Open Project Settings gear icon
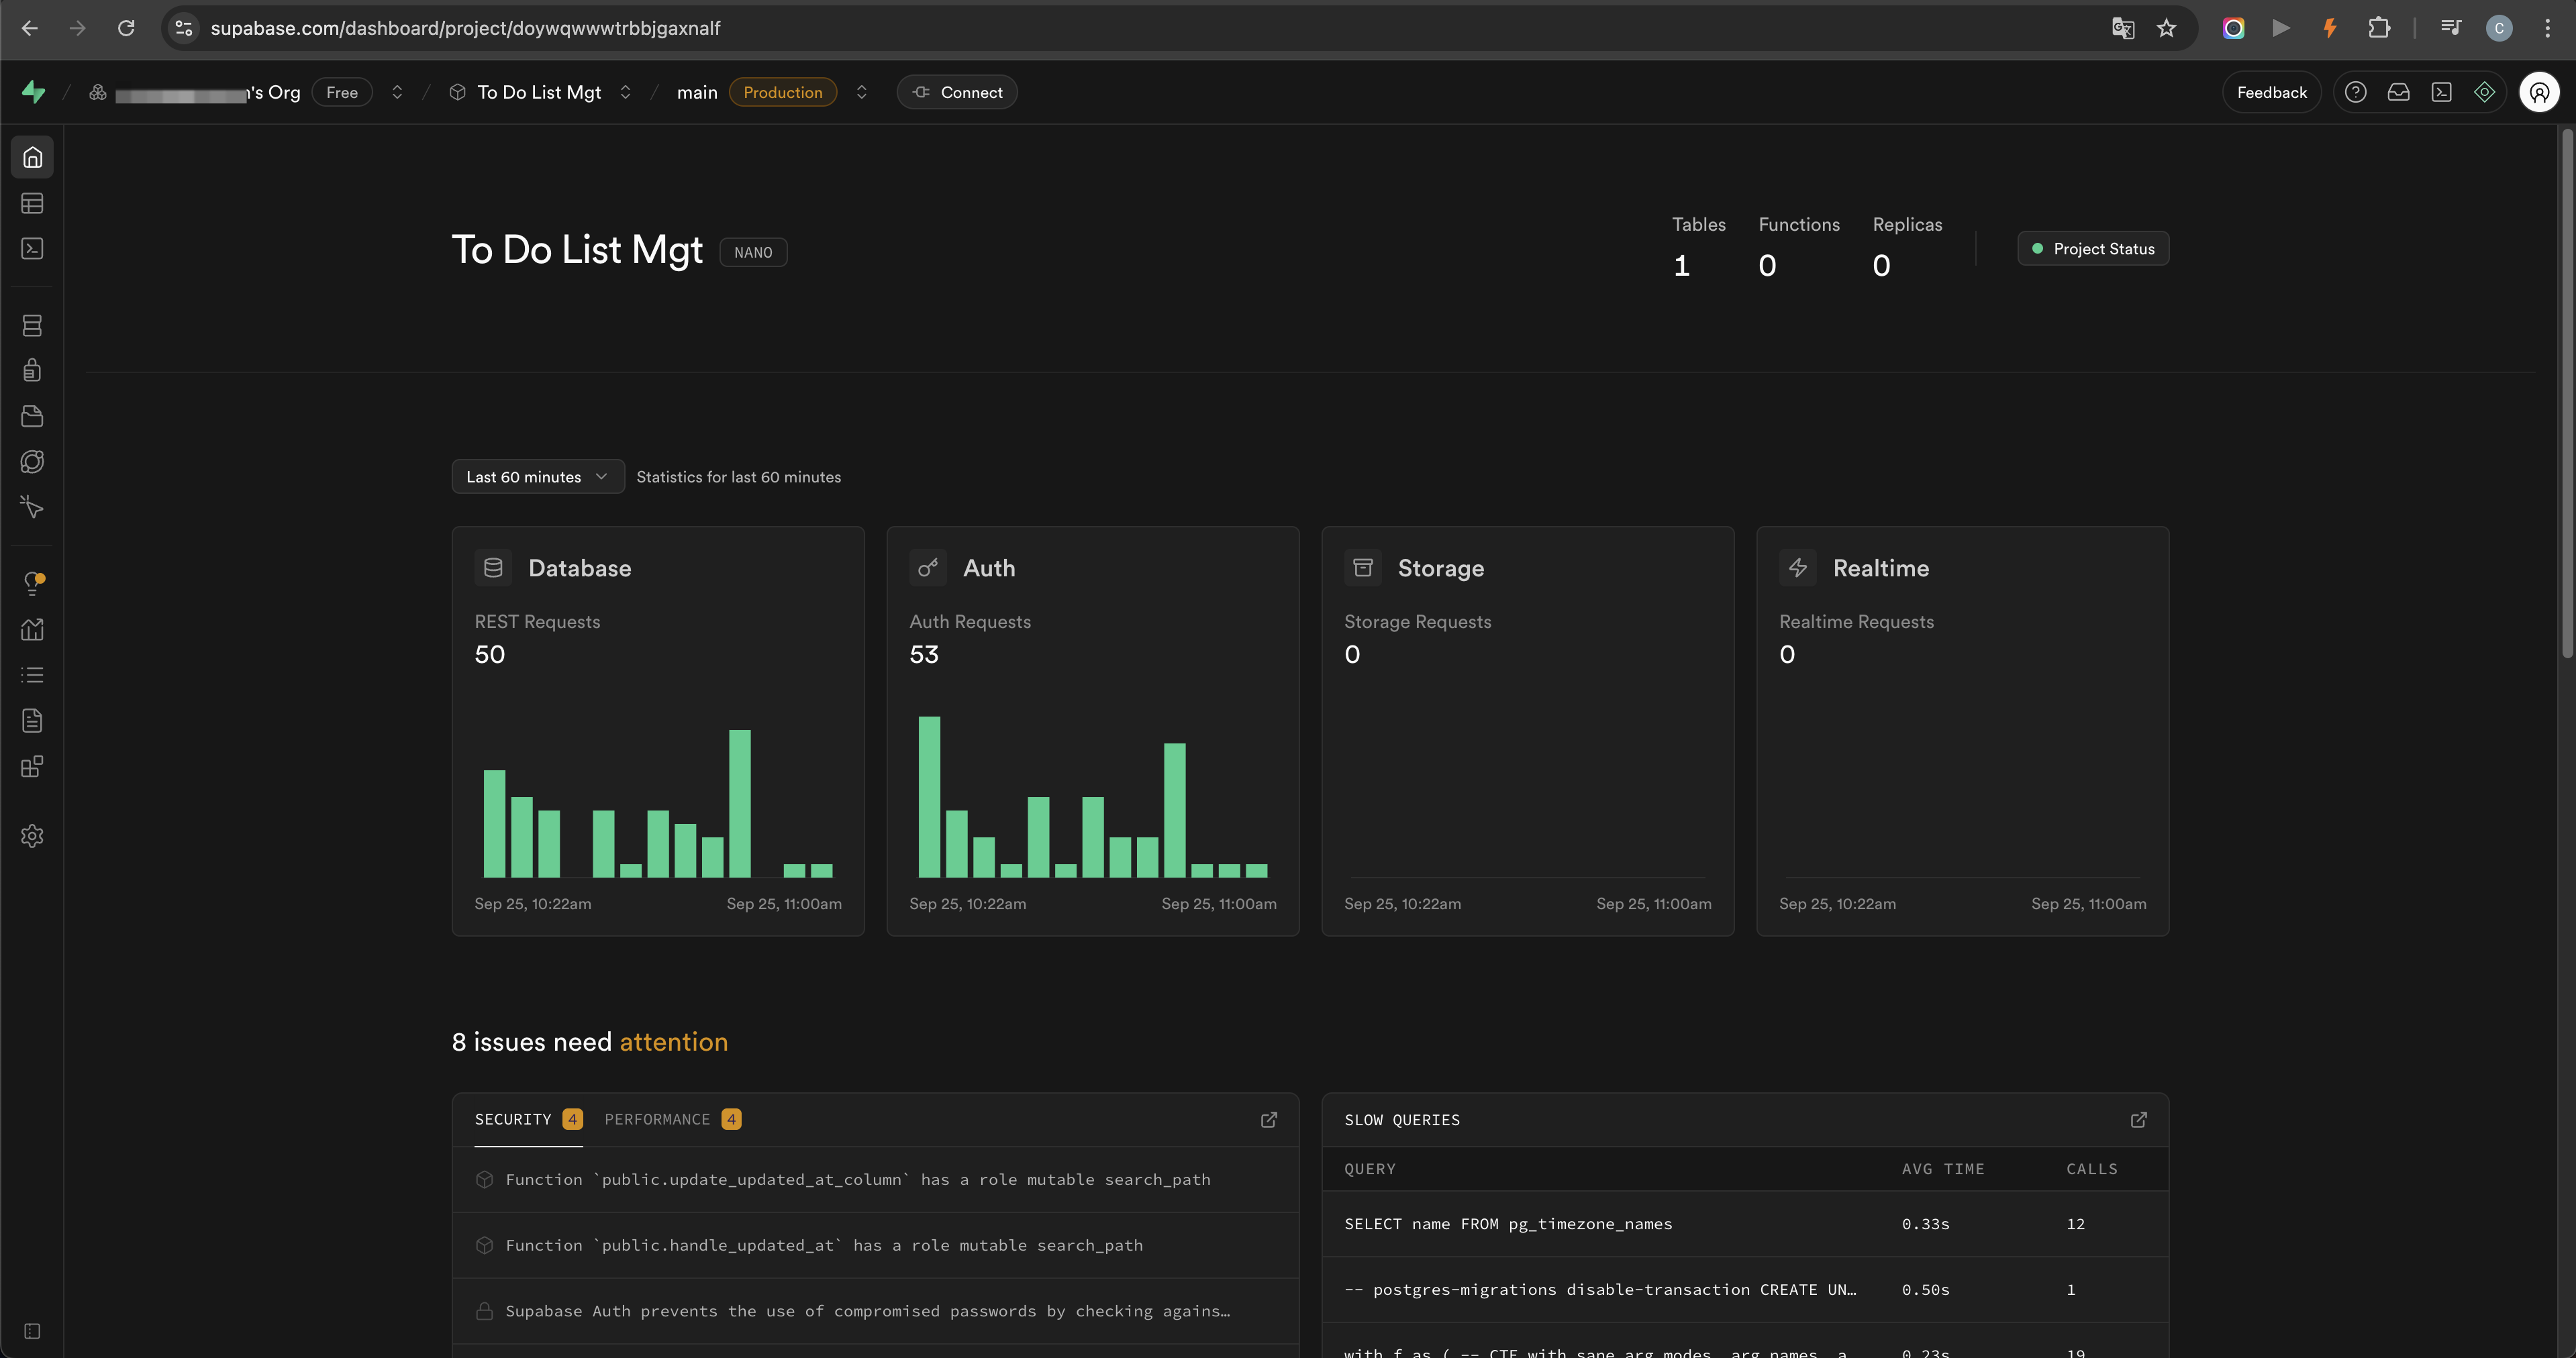 pos(32,836)
